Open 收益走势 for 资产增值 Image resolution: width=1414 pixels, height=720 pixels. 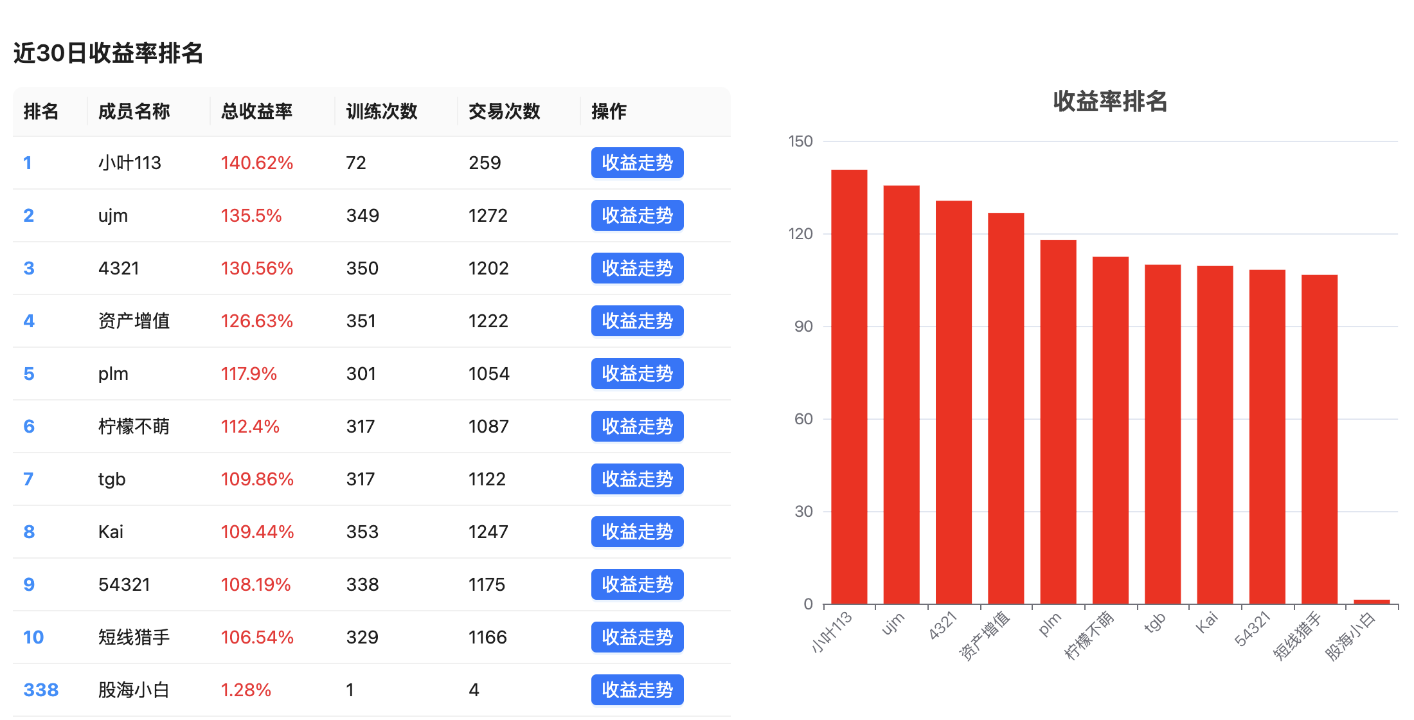click(637, 321)
